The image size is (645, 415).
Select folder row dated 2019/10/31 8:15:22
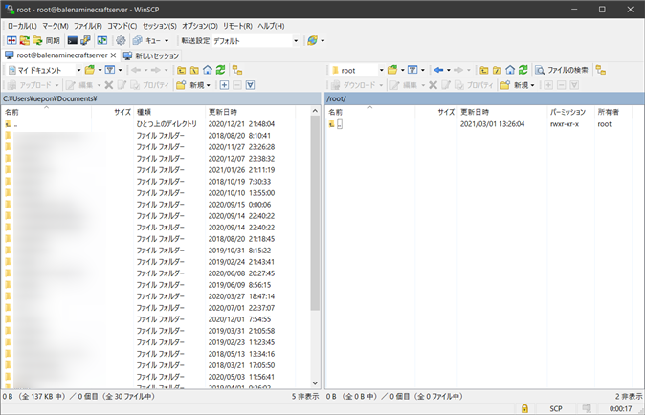tap(155, 251)
